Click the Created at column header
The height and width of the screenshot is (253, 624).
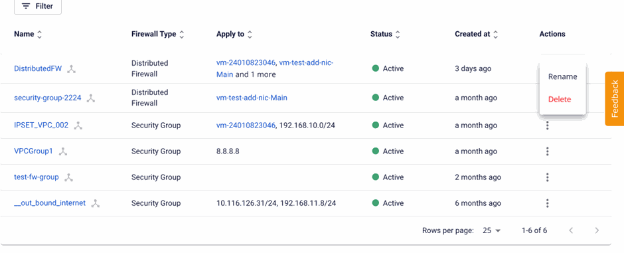[473, 35]
